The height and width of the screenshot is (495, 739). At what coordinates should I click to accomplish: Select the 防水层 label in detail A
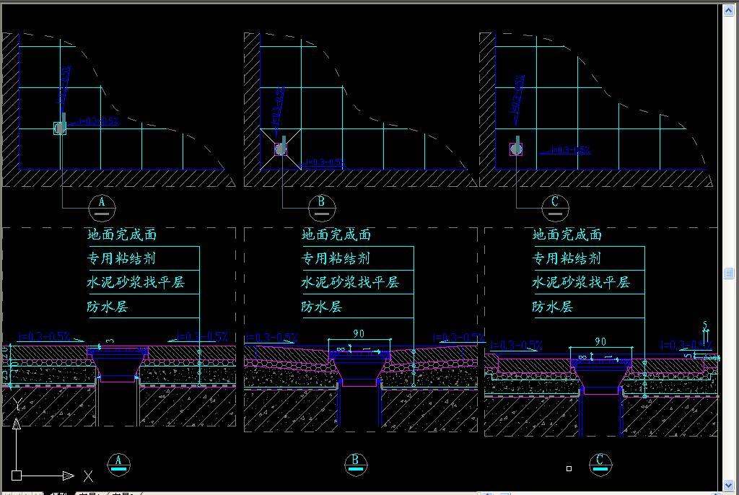pos(108,307)
